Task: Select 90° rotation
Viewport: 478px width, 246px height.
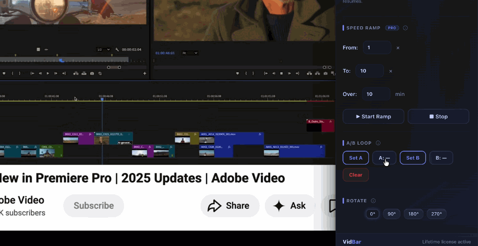Action: coord(392,214)
